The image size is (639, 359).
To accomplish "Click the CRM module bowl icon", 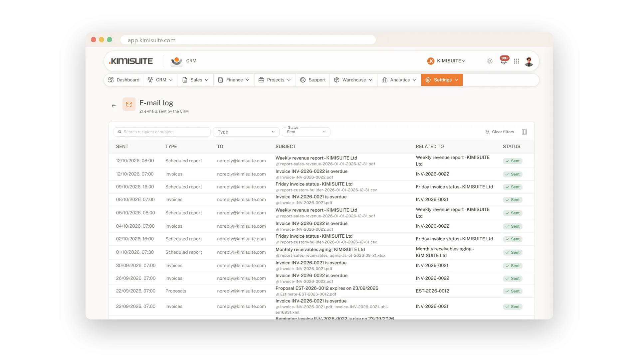I will 176,61.
